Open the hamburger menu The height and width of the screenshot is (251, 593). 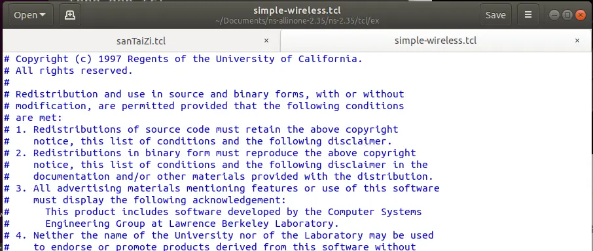528,15
